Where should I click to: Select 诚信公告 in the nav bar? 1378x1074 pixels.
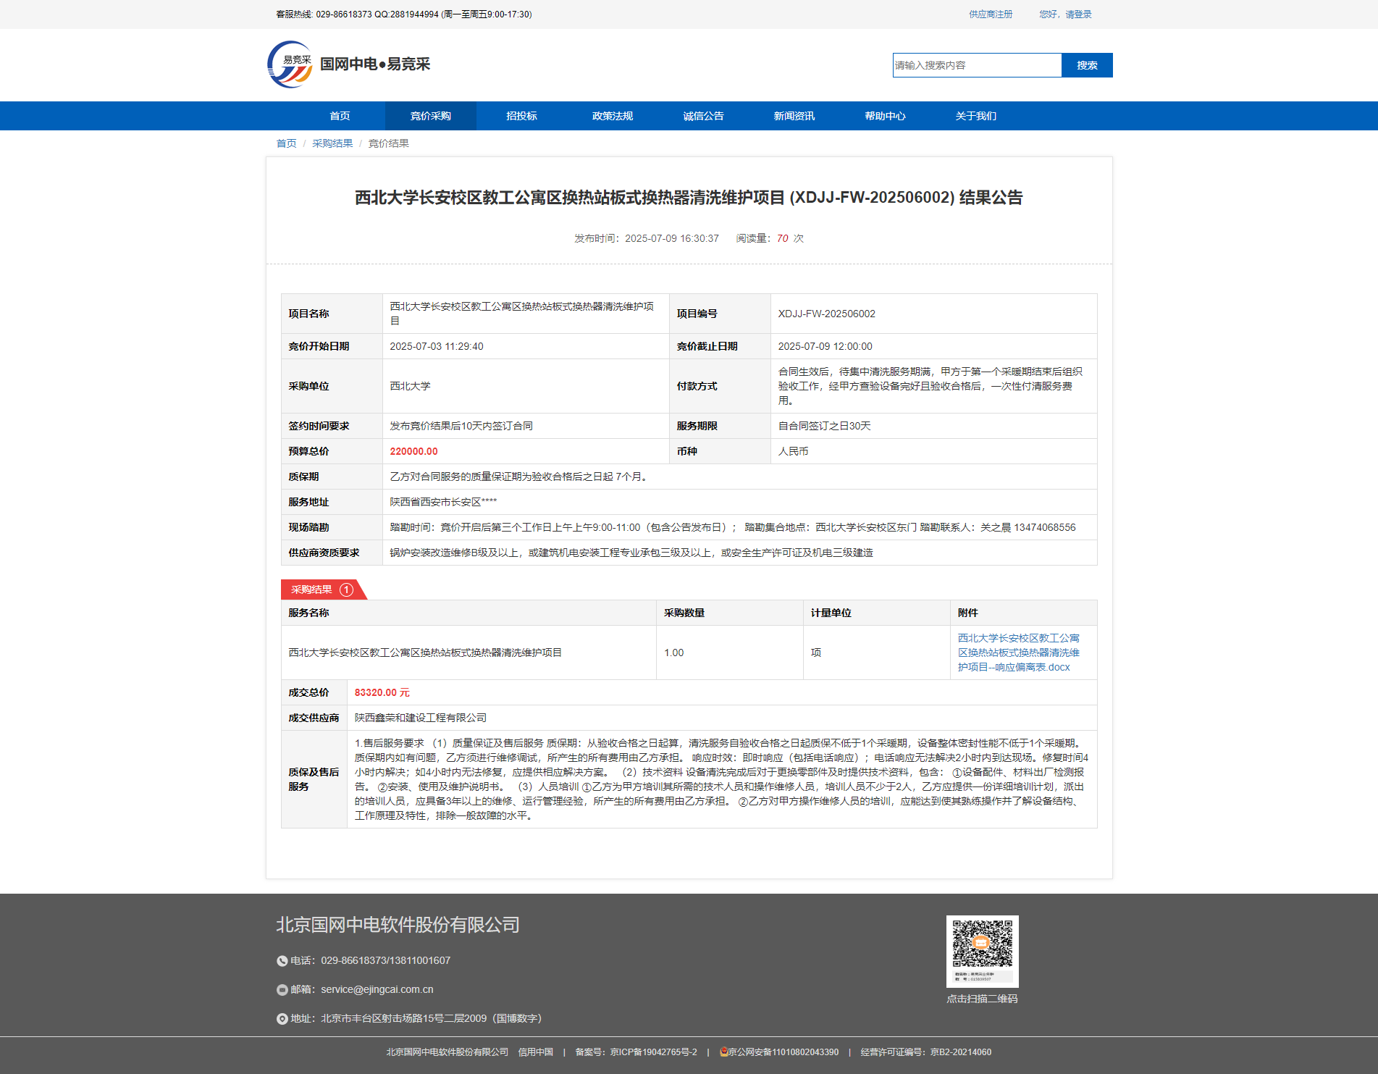tap(703, 116)
